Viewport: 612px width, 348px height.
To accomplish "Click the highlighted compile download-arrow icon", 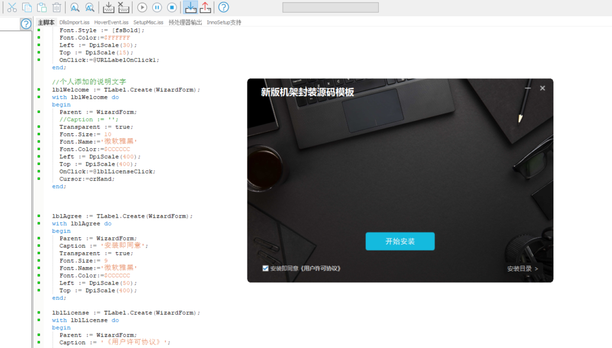I will click(190, 7).
